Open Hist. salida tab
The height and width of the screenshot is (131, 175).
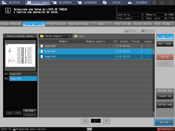pos(123,24)
